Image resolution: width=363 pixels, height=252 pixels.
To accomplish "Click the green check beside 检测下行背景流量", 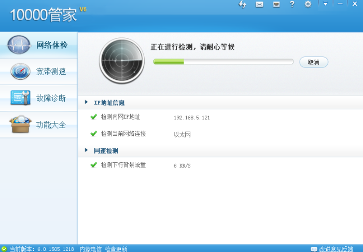I will click(x=94, y=165).
